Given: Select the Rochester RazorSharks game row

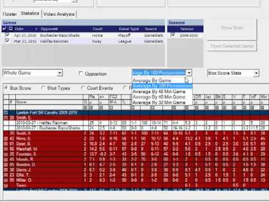Looking at the screenshot, I should (x=84, y=35).
